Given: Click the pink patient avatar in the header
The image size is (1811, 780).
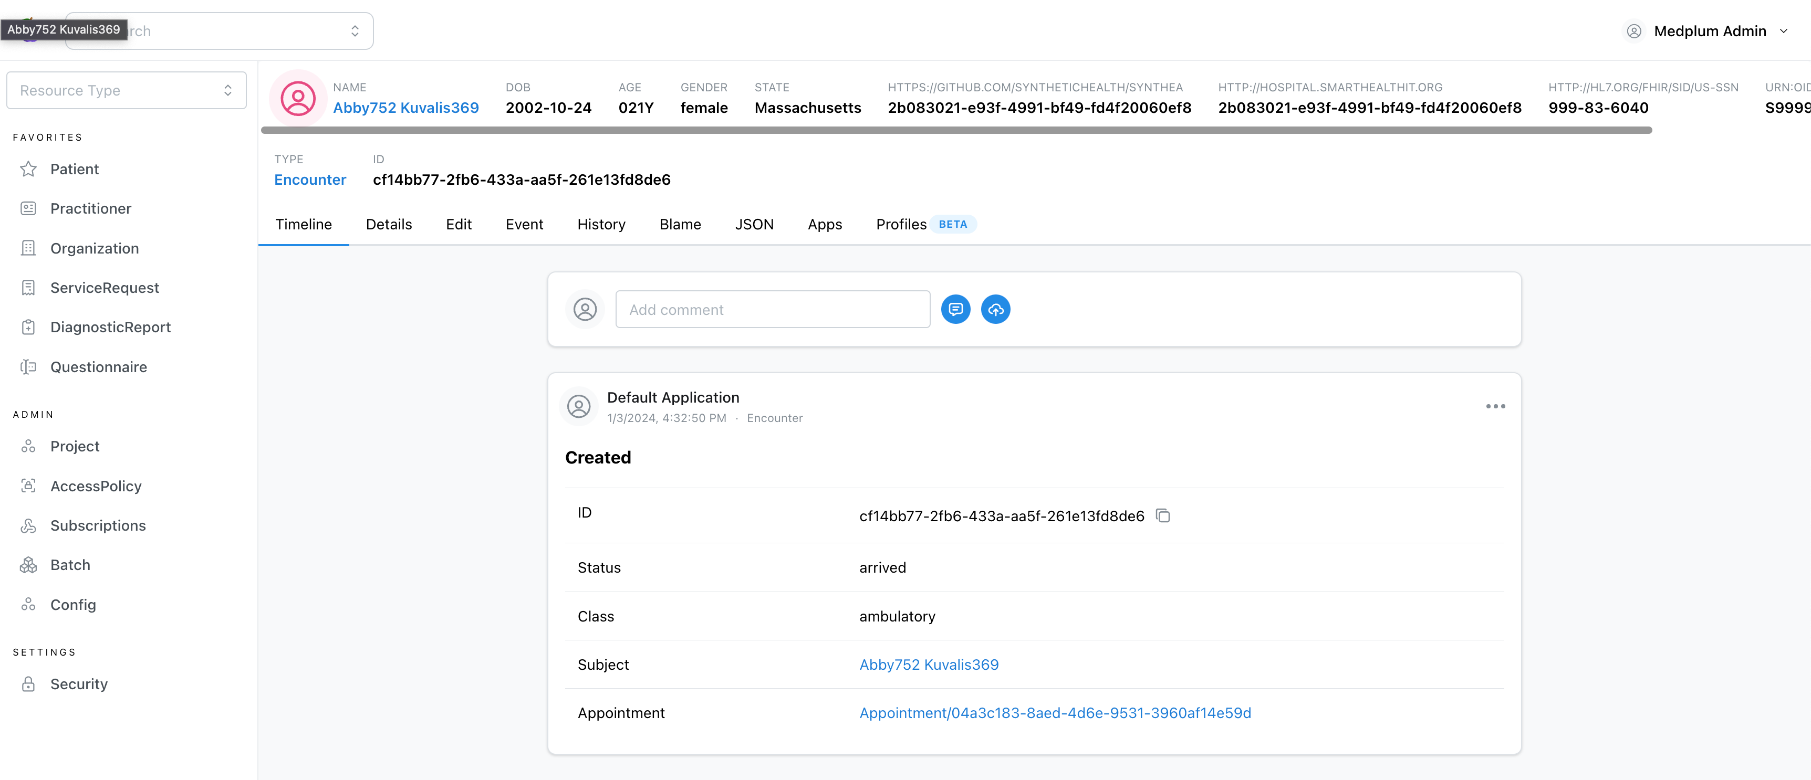Looking at the screenshot, I should (298, 98).
